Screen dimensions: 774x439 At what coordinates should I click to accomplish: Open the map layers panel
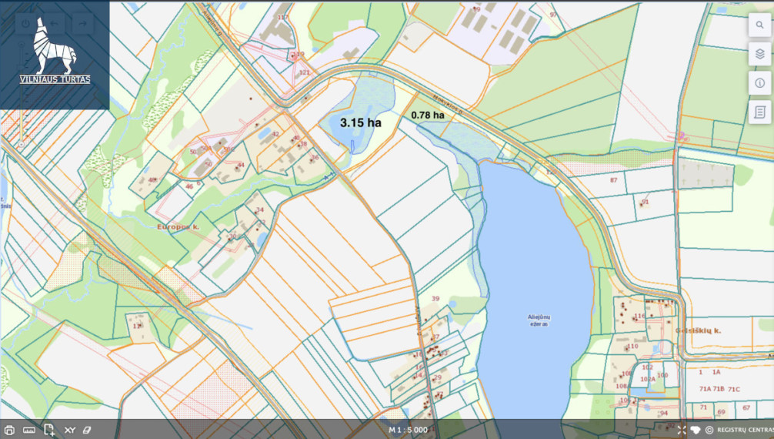(x=759, y=54)
